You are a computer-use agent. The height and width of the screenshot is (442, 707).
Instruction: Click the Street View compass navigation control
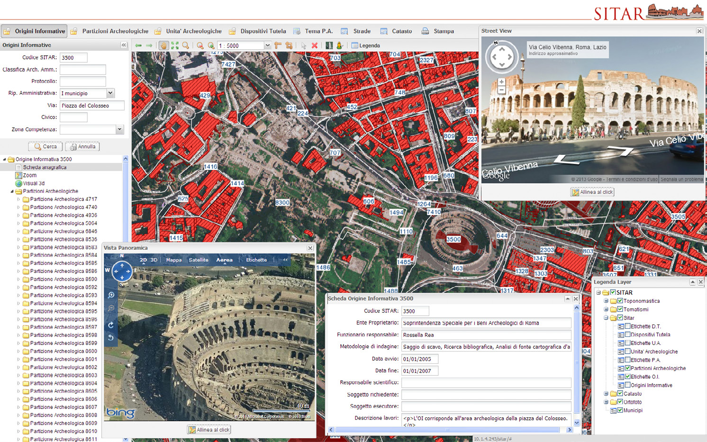tap(501, 57)
